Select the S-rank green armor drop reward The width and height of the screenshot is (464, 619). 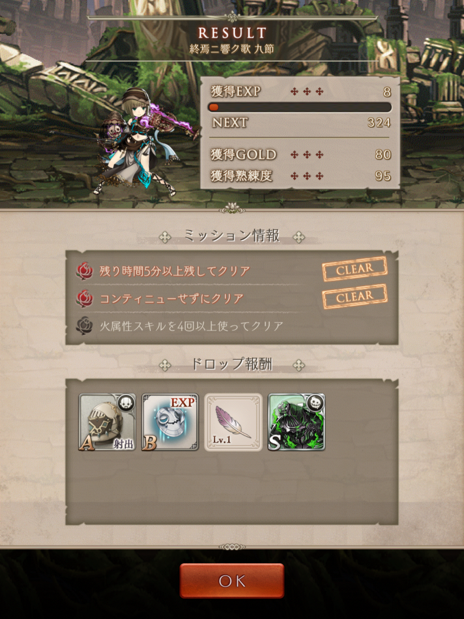297,422
